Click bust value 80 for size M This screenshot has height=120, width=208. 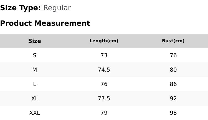(x=173, y=70)
